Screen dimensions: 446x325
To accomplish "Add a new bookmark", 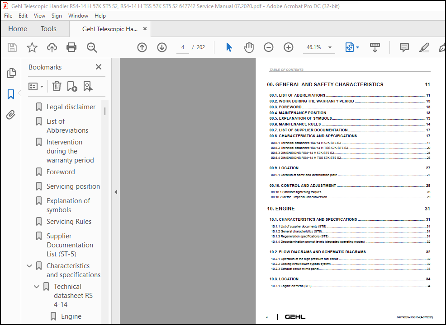I will 72,86.
